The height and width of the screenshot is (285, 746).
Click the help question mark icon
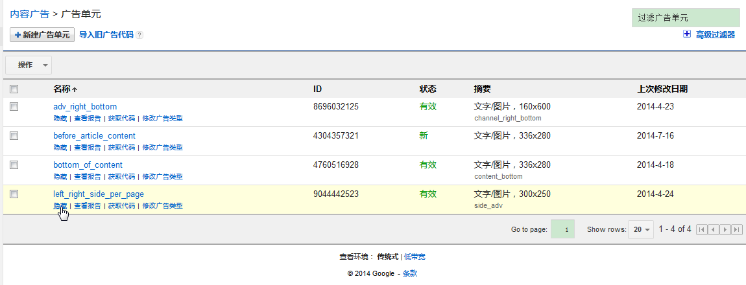click(x=139, y=35)
